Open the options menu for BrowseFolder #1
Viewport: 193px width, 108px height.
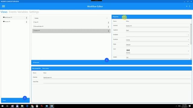point(108,27)
